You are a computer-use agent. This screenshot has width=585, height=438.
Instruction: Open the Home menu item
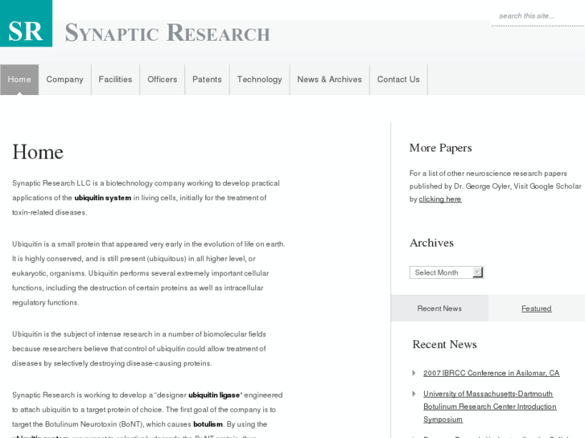coord(19,80)
